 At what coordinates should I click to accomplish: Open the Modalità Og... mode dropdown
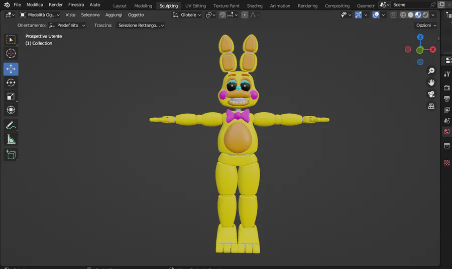40,15
